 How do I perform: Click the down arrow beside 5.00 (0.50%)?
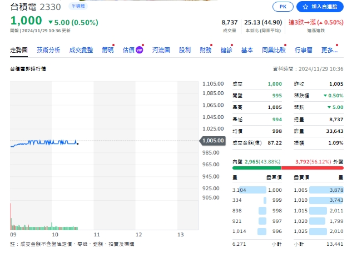(51, 22)
